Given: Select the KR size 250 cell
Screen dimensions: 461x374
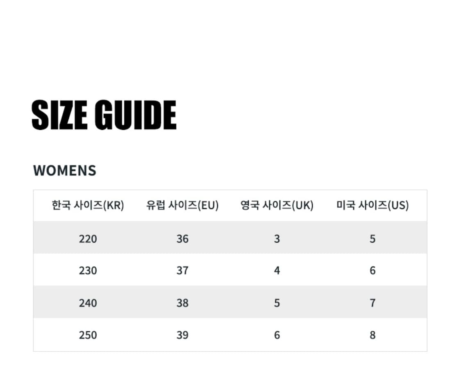Looking at the screenshot, I should point(88,335).
